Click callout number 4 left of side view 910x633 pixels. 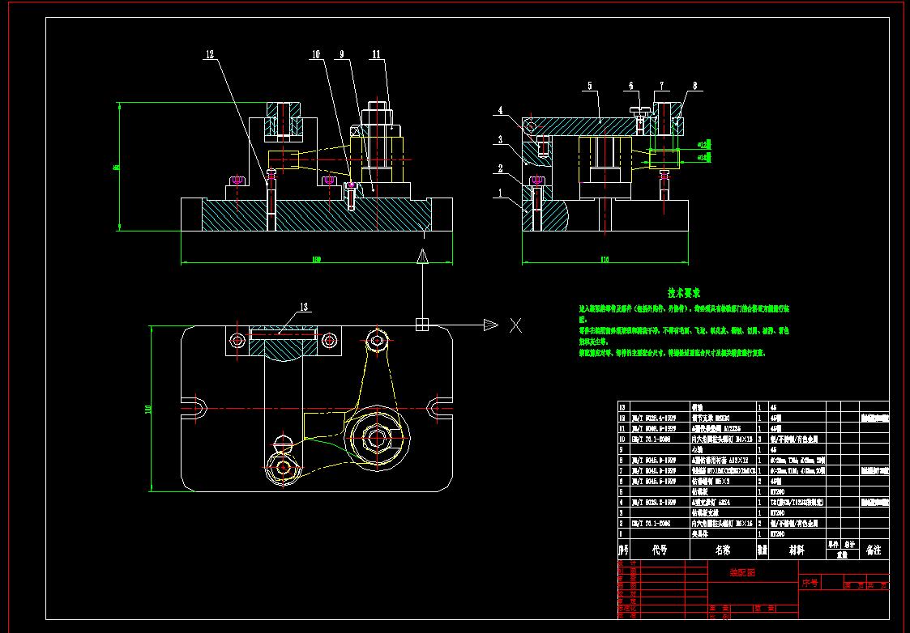(500, 110)
